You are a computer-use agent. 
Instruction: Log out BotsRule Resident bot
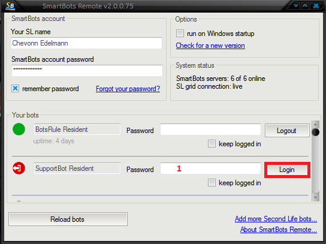coord(287,131)
